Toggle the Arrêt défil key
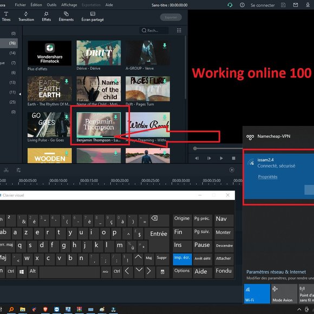This screenshot has height=314, width=314. pyautogui.click(x=202, y=259)
